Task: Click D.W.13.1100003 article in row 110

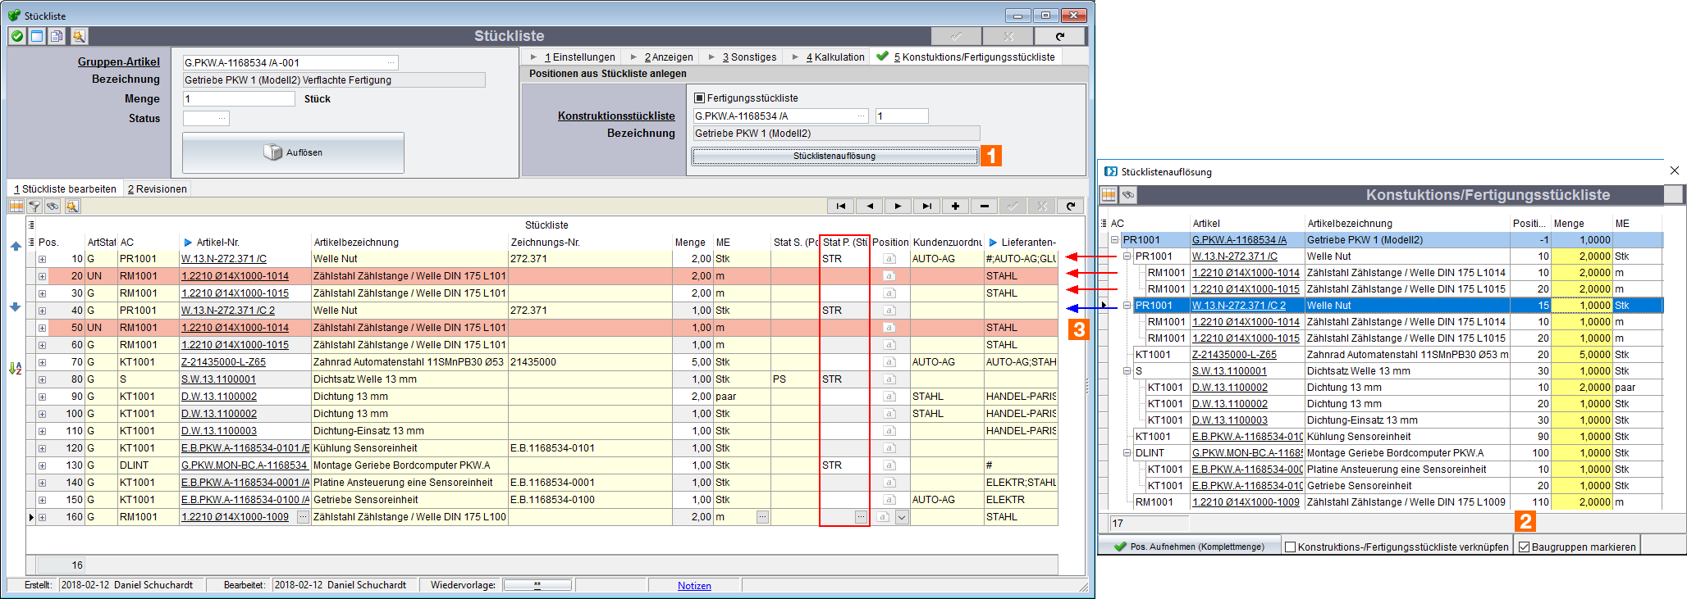Action: point(219,431)
